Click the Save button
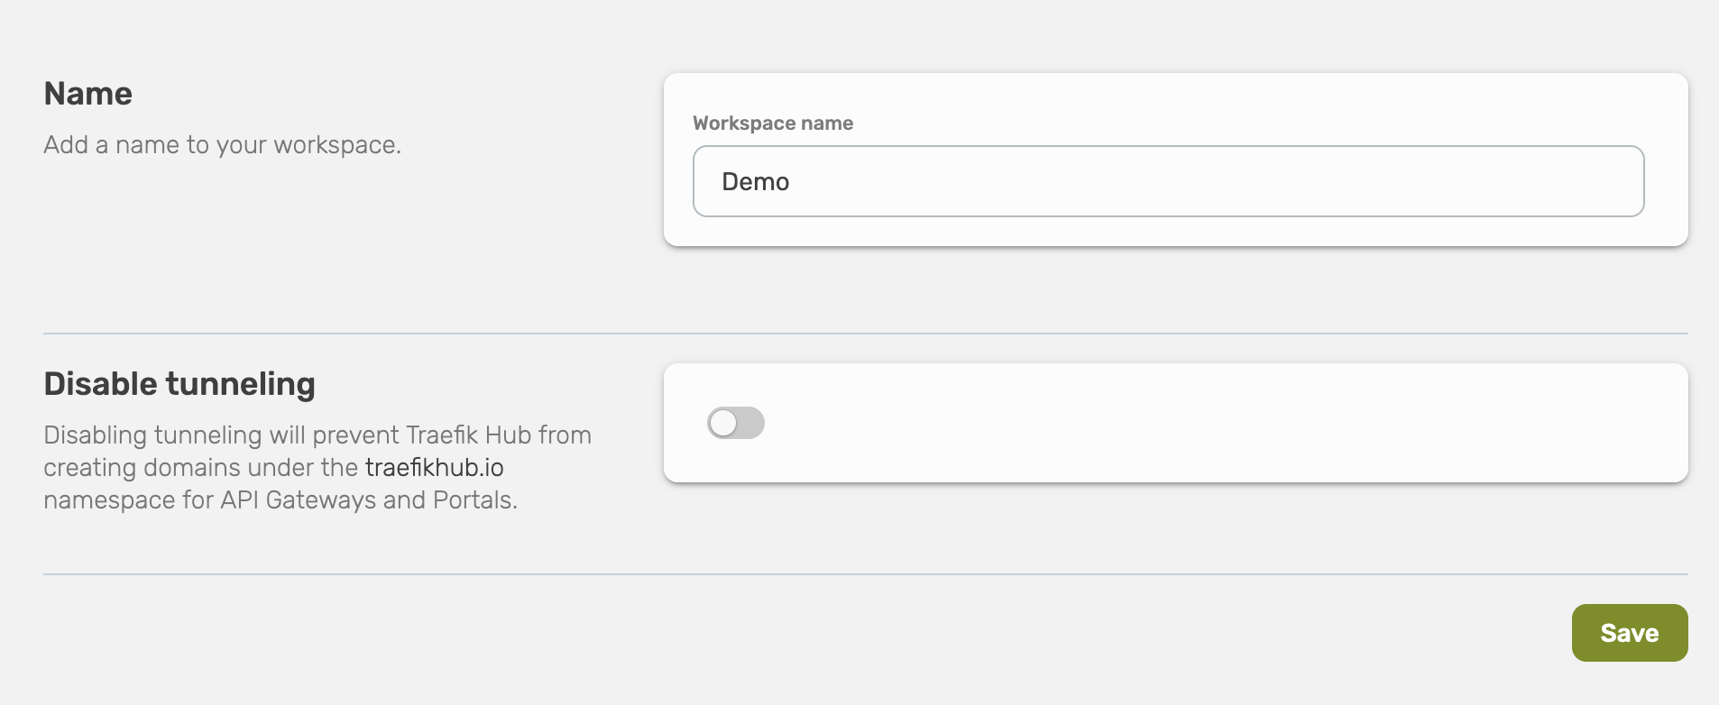Image resolution: width=1719 pixels, height=705 pixels. [x=1629, y=633]
